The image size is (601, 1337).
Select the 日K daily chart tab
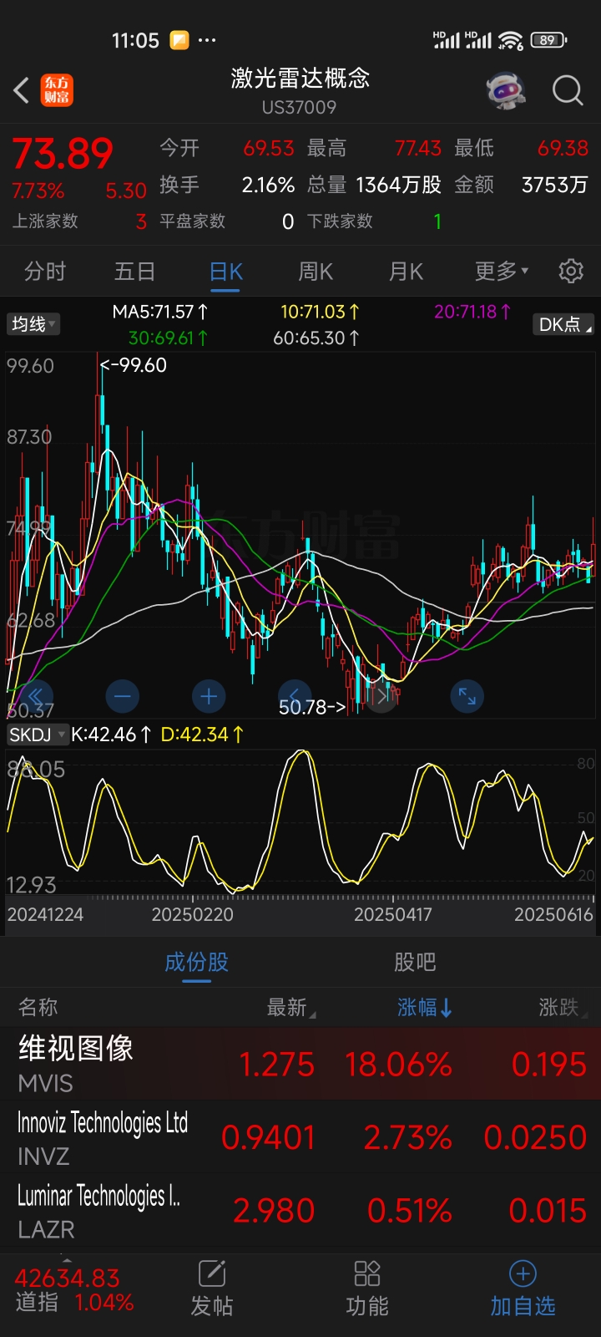(x=225, y=272)
